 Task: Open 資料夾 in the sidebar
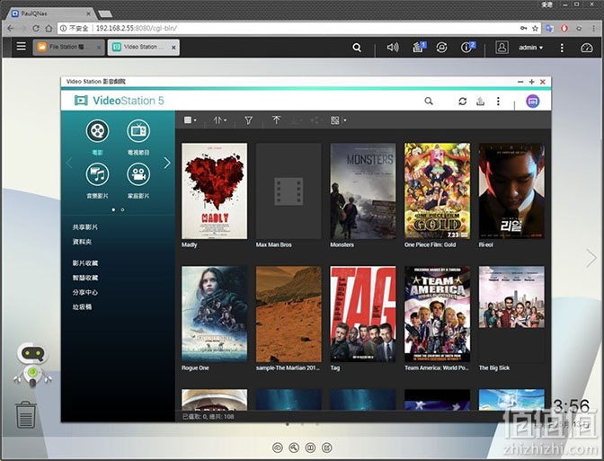point(82,242)
